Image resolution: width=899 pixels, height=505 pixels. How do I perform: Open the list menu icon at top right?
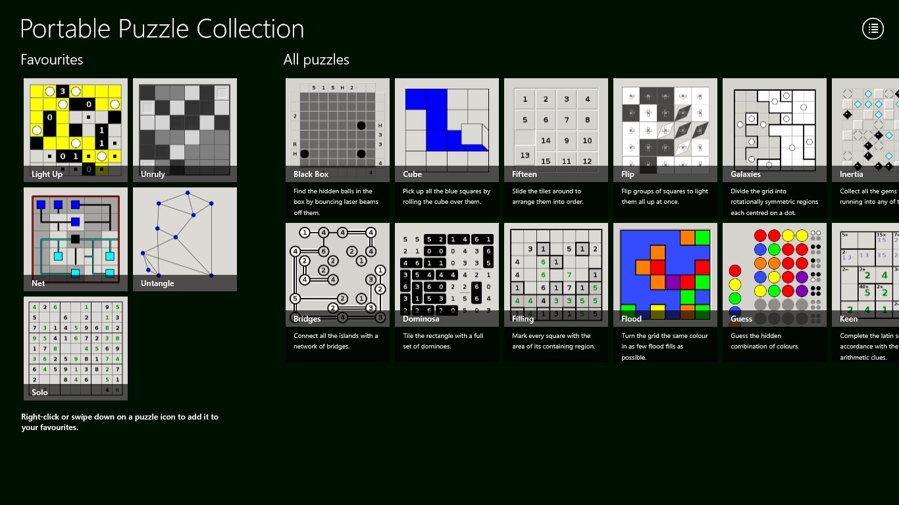tap(873, 28)
